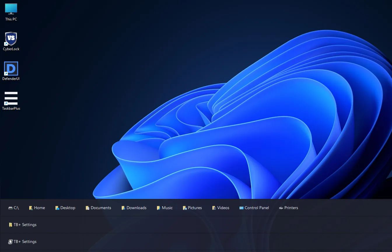This screenshot has width=392, height=252.
Task: Open the Pictures folder icon
Action: (x=192, y=208)
